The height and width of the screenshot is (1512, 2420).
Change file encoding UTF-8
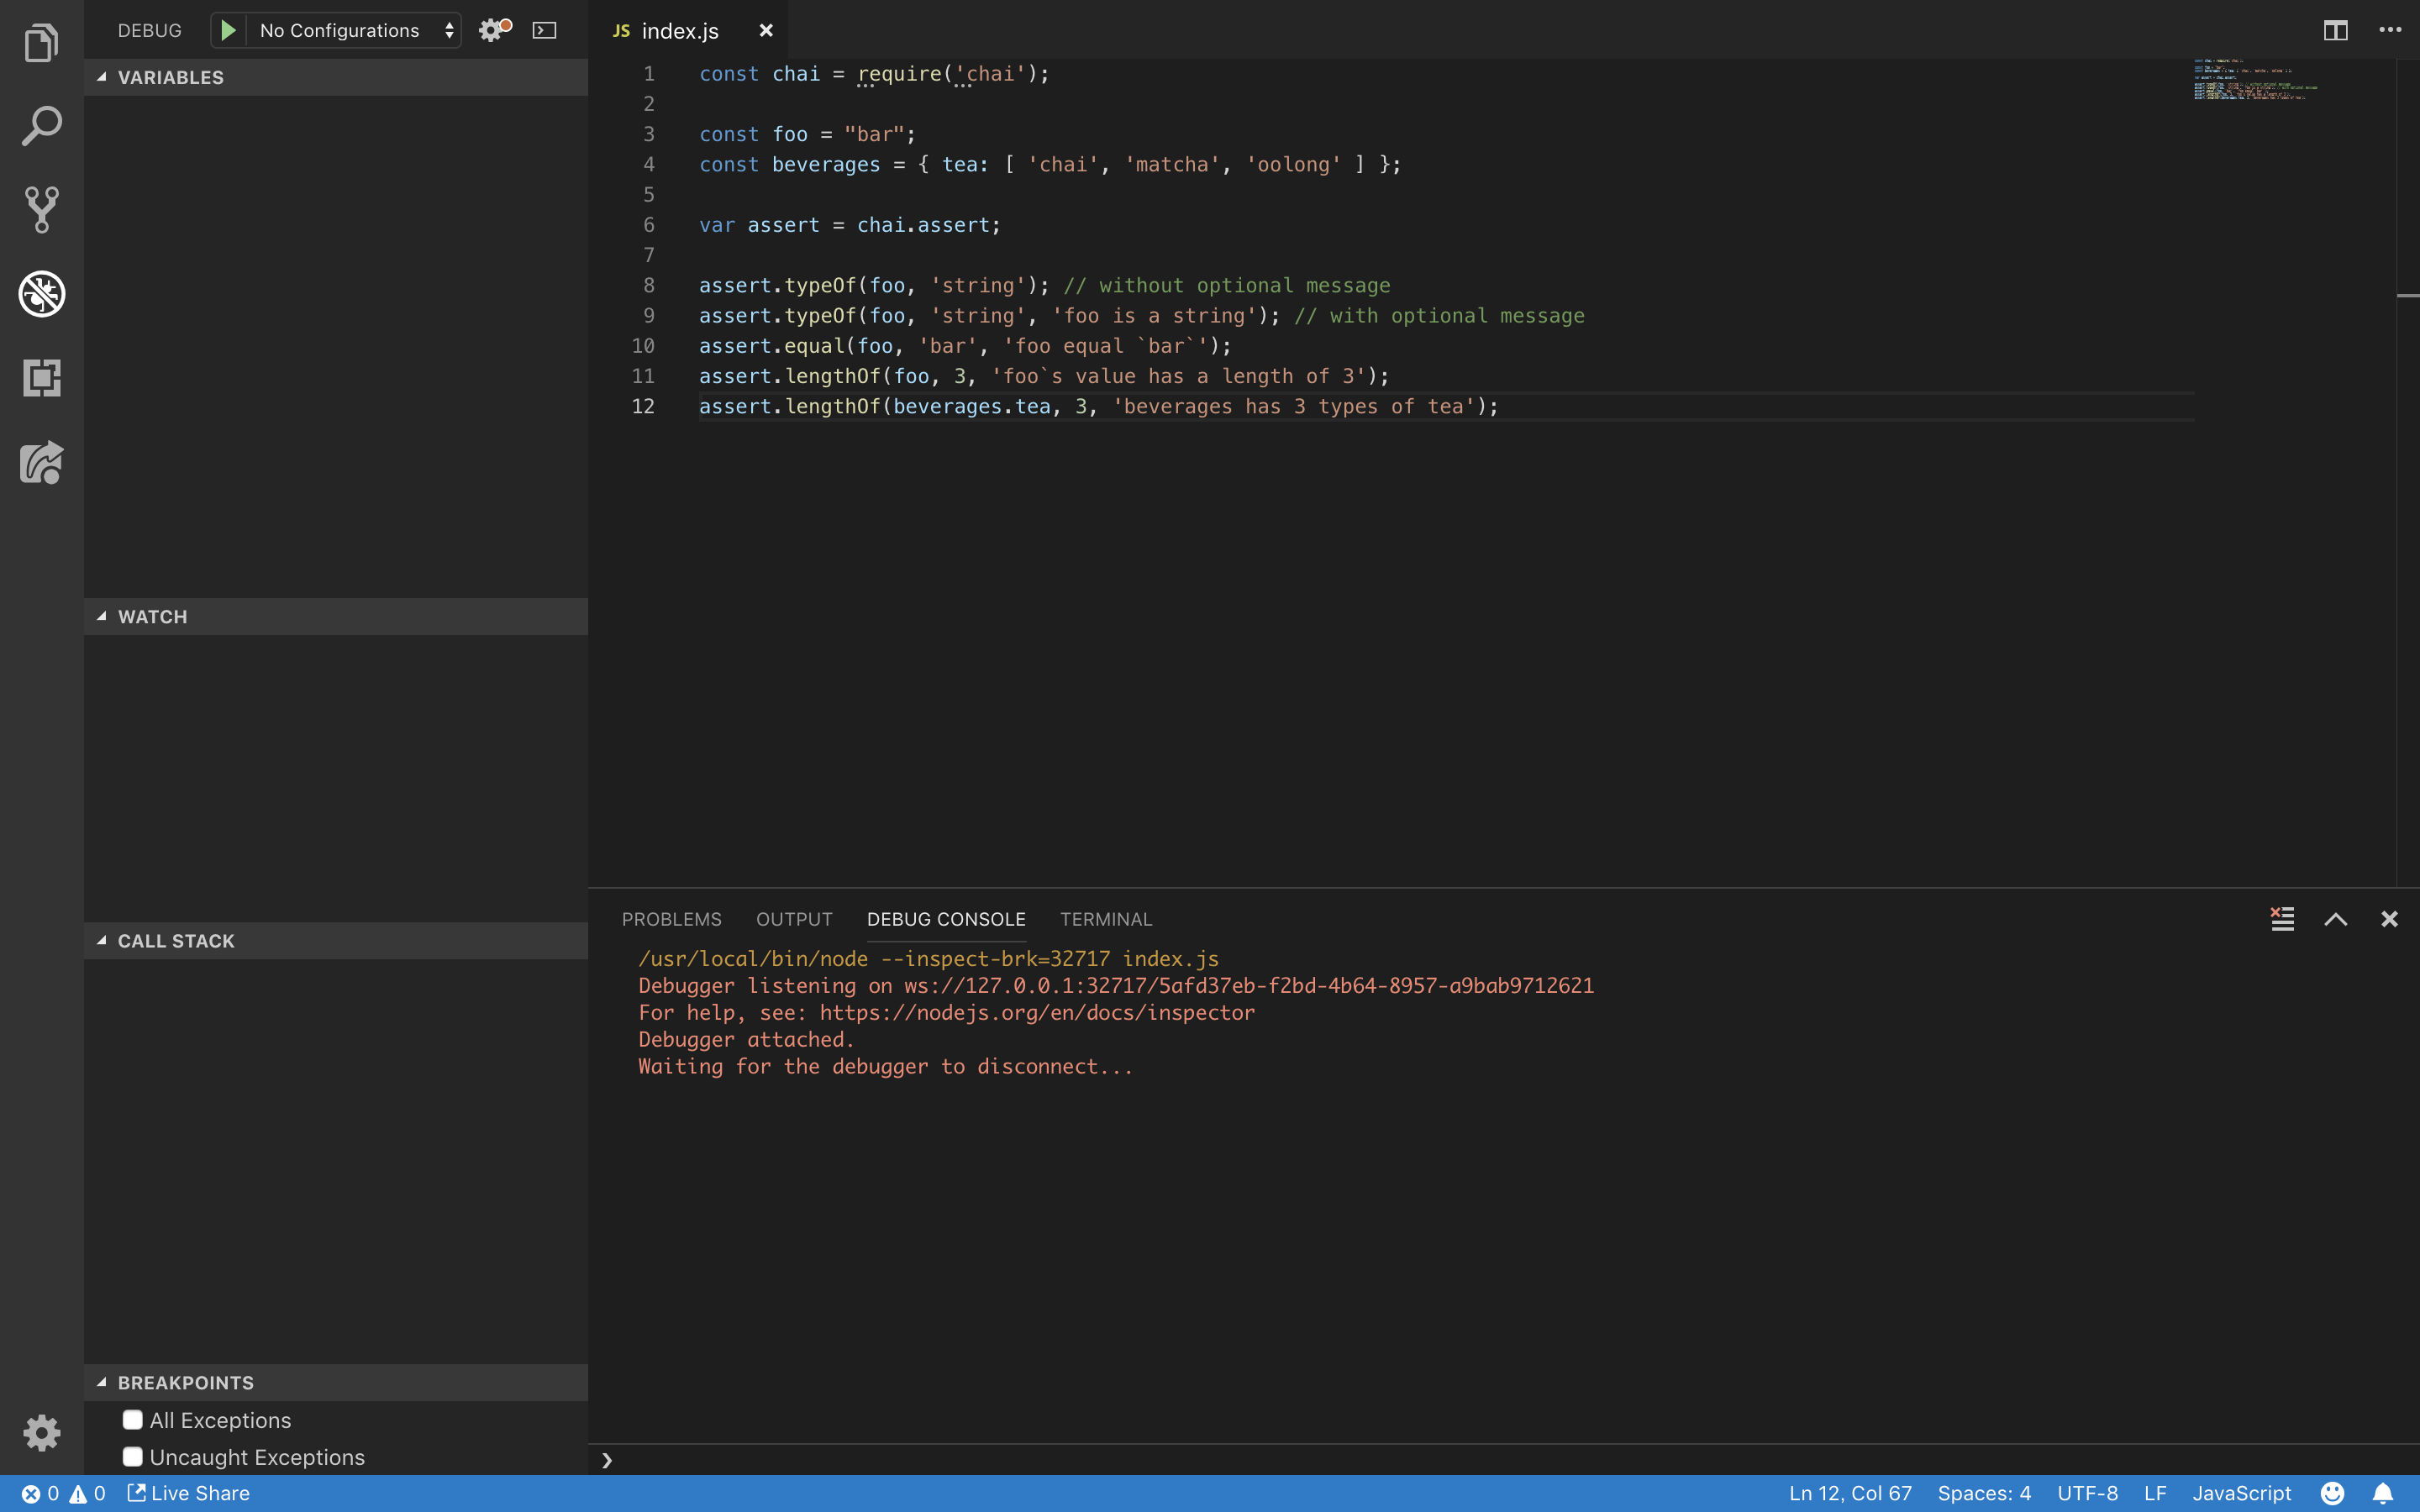[2087, 1493]
